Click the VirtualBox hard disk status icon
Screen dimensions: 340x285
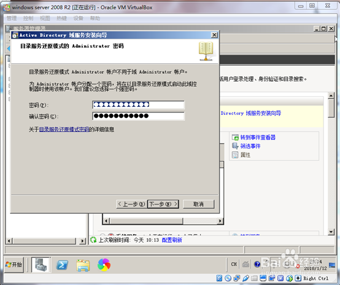coord(219,278)
